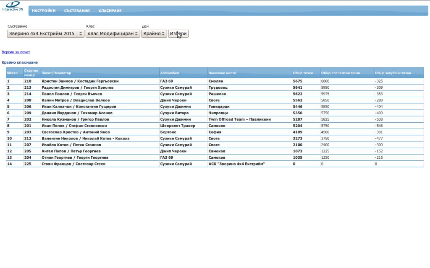430x268 pixels.
Task: Select row Кристин Заимов / Костадин Гергьовски
Action: pos(215,81)
